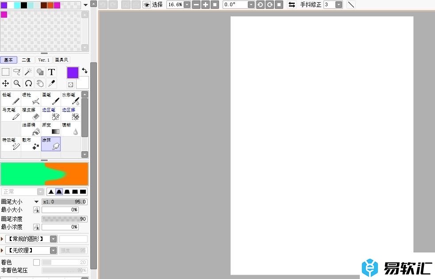This screenshot has width=435, height=279.
Task: Toggle the straight line drawing mode icon
Action: (x=351, y=5)
